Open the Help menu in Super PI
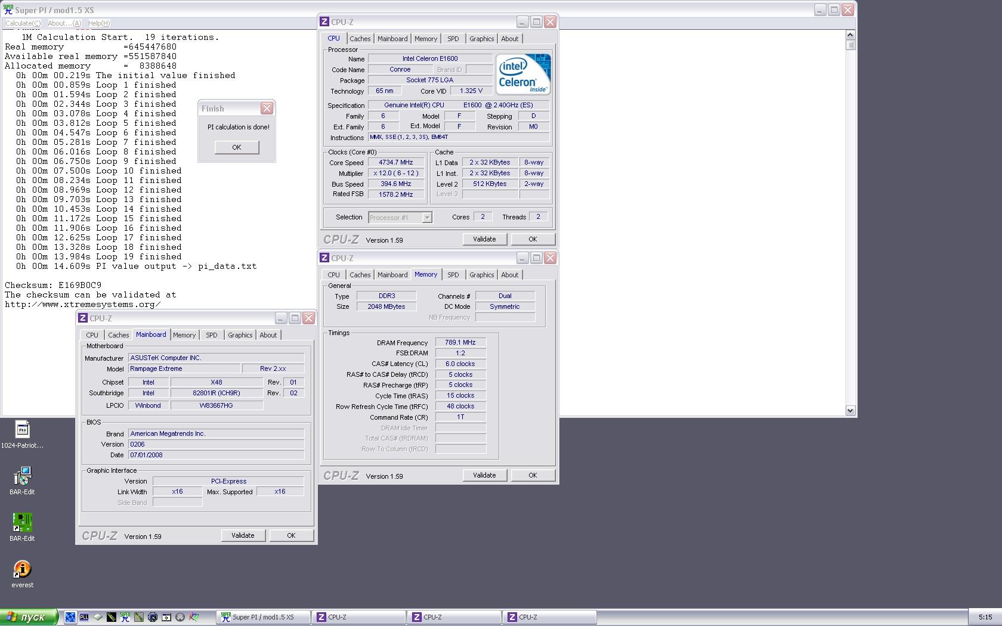 click(x=99, y=23)
